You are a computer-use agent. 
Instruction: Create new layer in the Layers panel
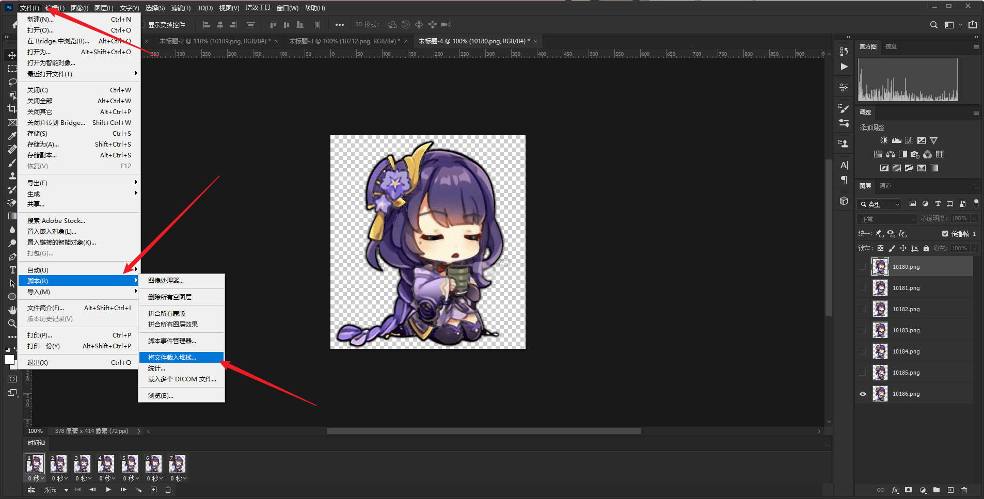click(x=950, y=490)
